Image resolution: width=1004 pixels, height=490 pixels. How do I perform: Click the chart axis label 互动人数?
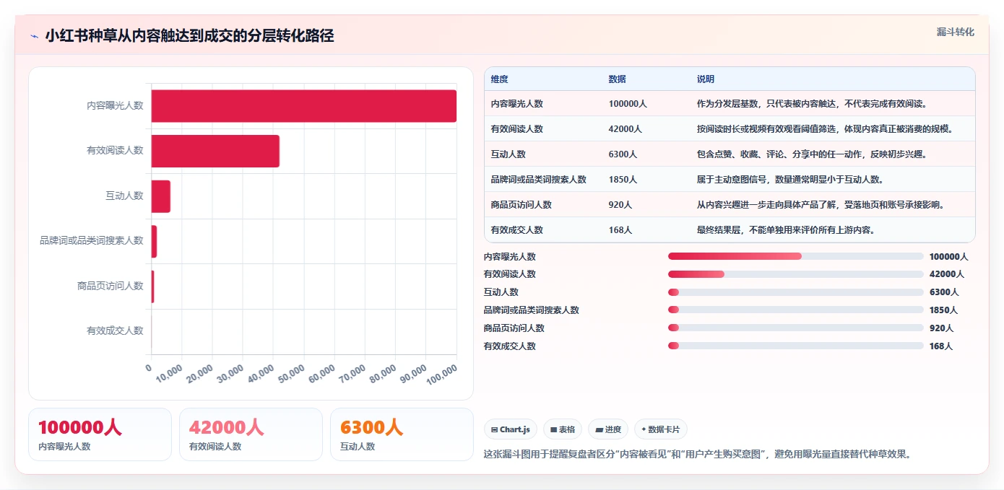tap(124, 196)
